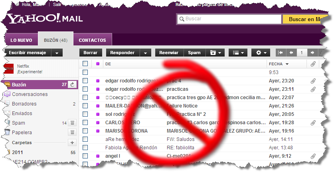
Task: Open the Conversaciones folder icon
Action: pos(7,94)
